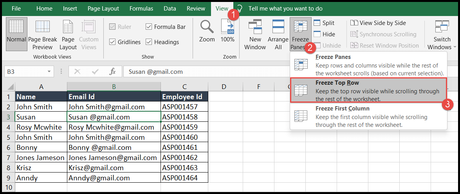This screenshot has width=460, height=194.
Task: Open the Insert tab
Action: coord(70,9)
